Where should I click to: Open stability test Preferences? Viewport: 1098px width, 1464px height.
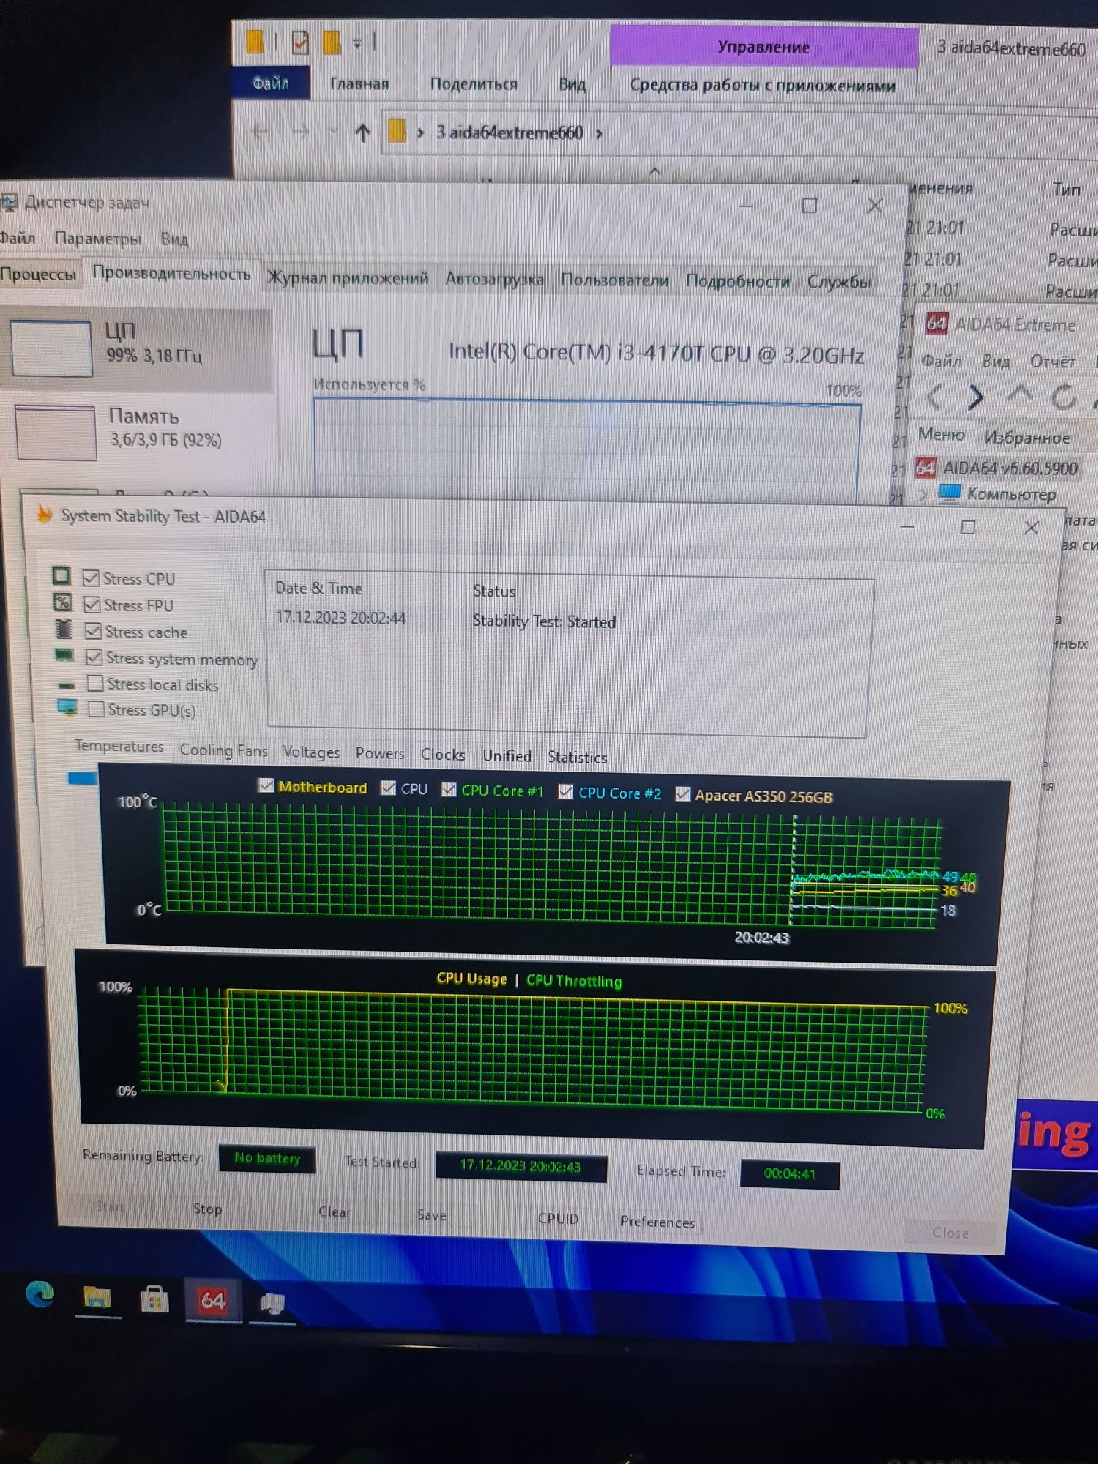657,1222
